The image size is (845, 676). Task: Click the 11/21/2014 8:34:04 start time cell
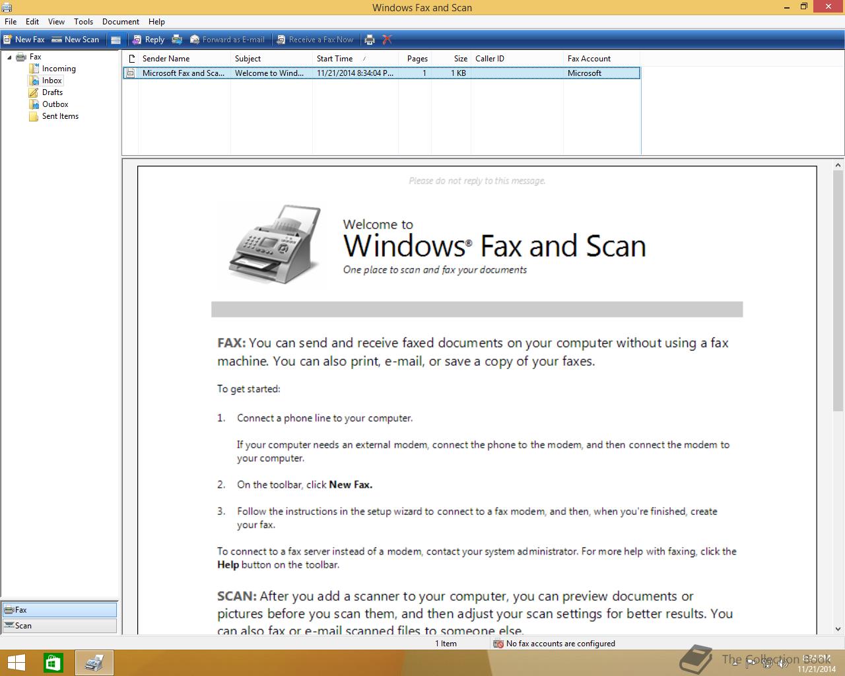click(355, 73)
